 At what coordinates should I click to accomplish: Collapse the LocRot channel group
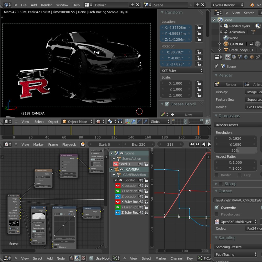(x=116, y=180)
